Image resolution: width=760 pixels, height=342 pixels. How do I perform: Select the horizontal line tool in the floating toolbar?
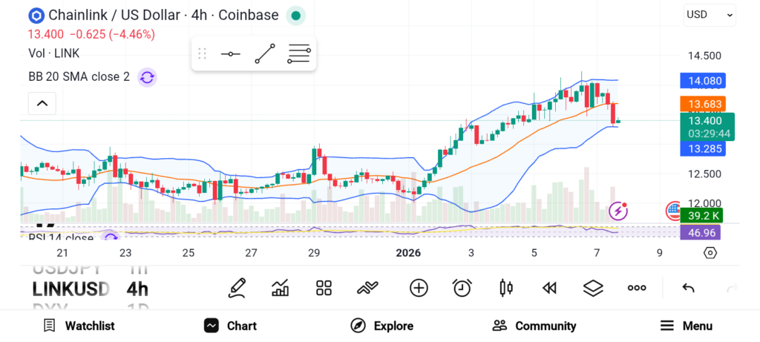(230, 53)
